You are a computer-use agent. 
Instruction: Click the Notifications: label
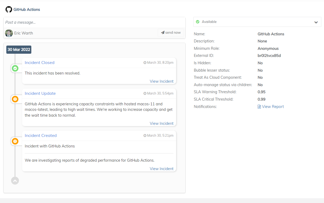pyautogui.click(x=205, y=107)
